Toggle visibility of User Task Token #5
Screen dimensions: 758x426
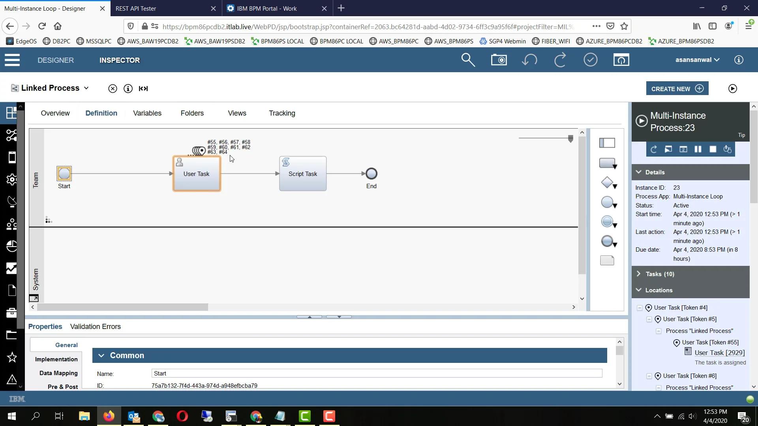click(648, 319)
